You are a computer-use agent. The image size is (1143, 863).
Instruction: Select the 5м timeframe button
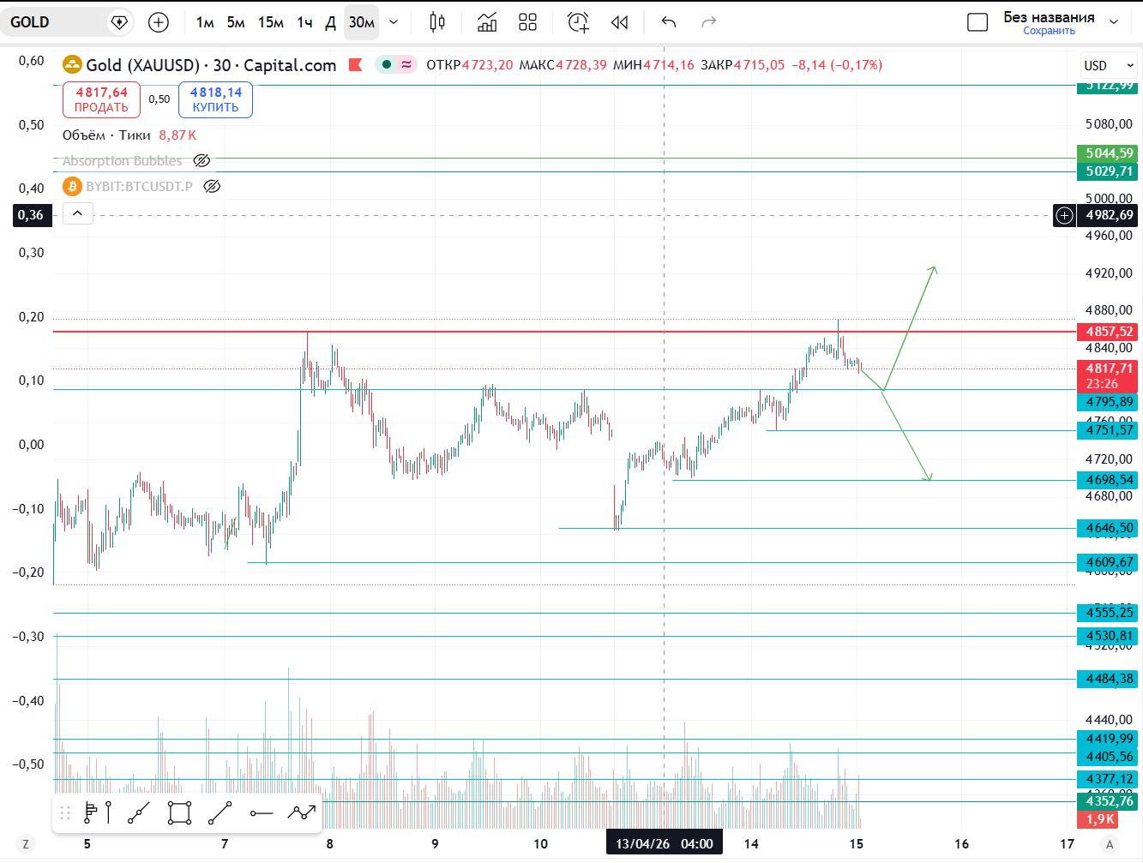tap(236, 22)
